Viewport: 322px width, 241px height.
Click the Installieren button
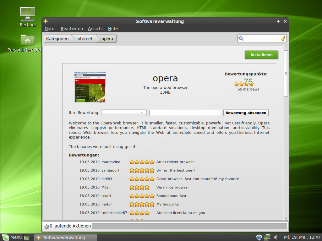click(262, 55)
